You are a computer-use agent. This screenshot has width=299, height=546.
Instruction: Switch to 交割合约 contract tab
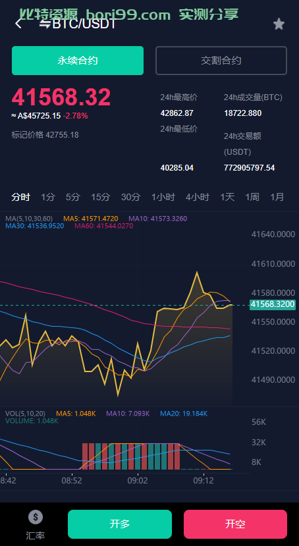point(221,61)
